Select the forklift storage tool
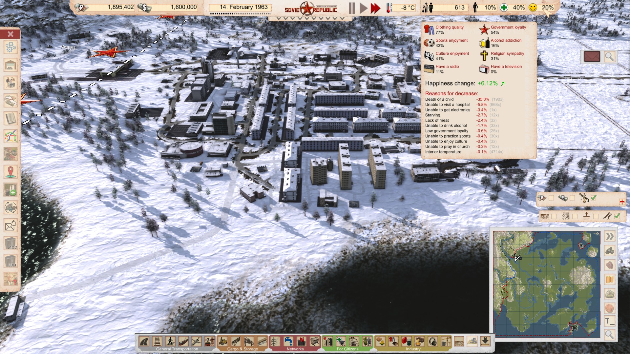This screenshot has width=630, height=354. 223,342
